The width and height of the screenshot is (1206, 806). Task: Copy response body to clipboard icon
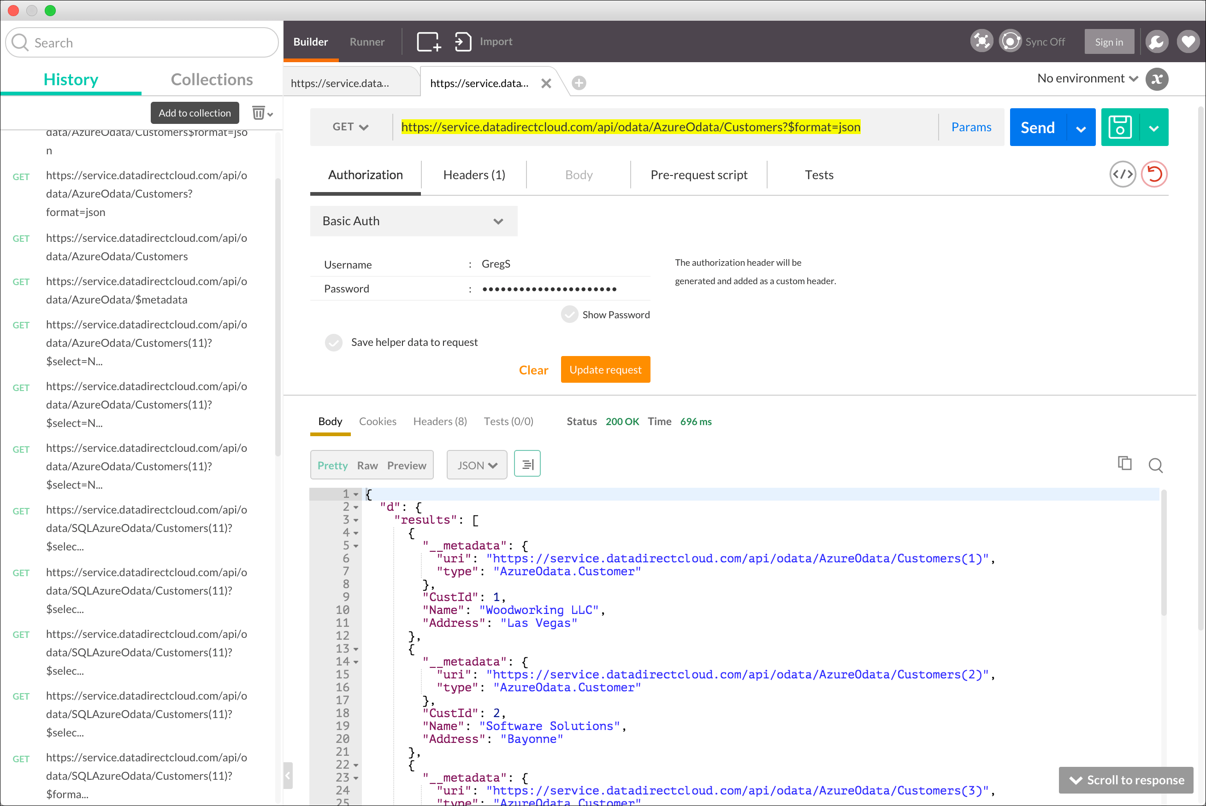[1125, 464]
